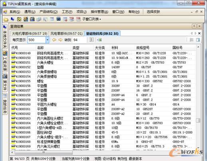This screenshot has height=161, width=207.
Task: Open the 插件管理(A) menu
Action: point(100,12)
